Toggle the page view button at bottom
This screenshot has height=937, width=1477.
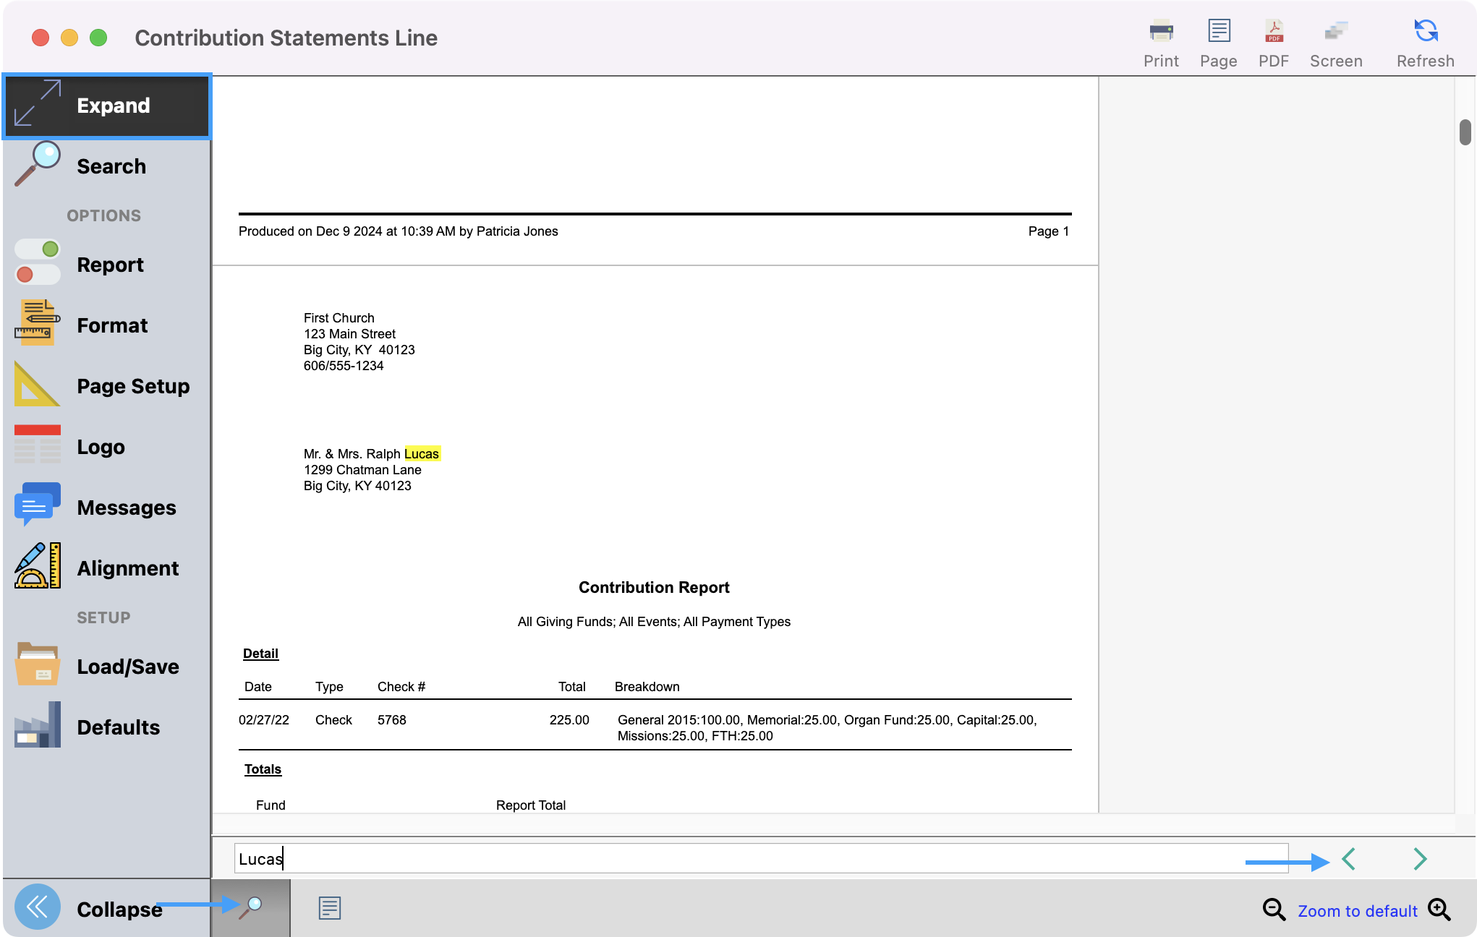[x=329, y=908]
